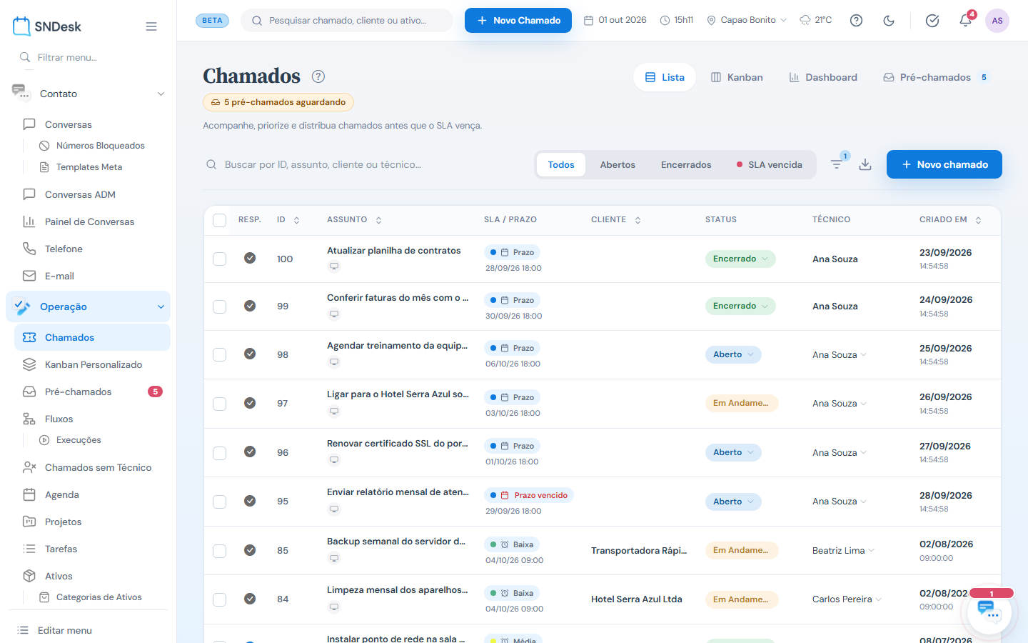Open notifications bell icon
Viewport: 1028px width, 643px height.
point(965,20)
